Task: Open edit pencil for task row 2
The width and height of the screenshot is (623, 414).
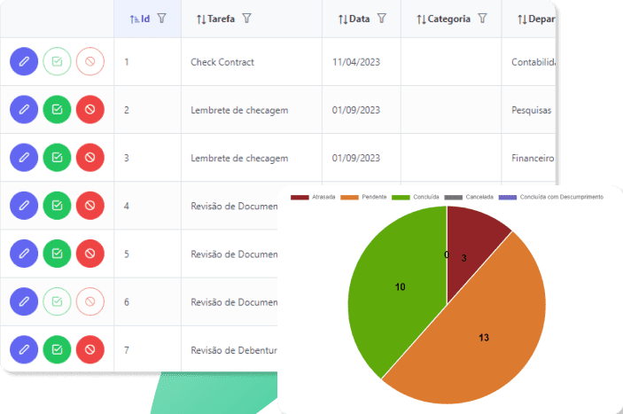Action: click(x=24, y=109)
